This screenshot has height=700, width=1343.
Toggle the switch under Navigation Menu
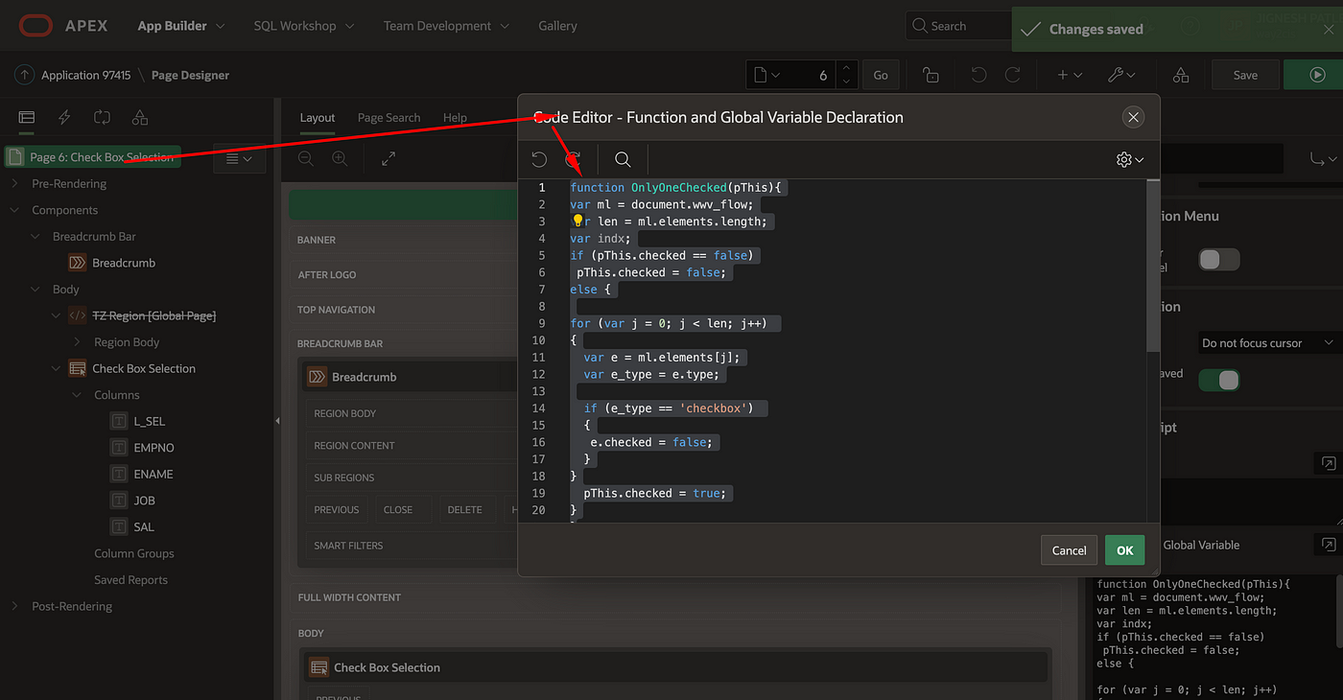(1219, 259)
